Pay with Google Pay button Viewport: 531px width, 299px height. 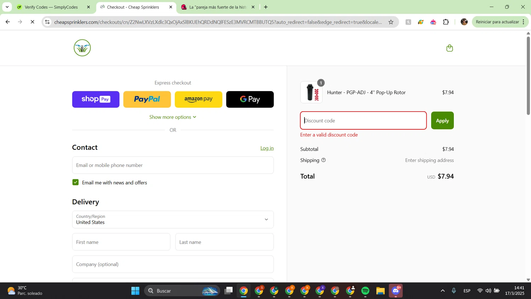click(250, 99)
